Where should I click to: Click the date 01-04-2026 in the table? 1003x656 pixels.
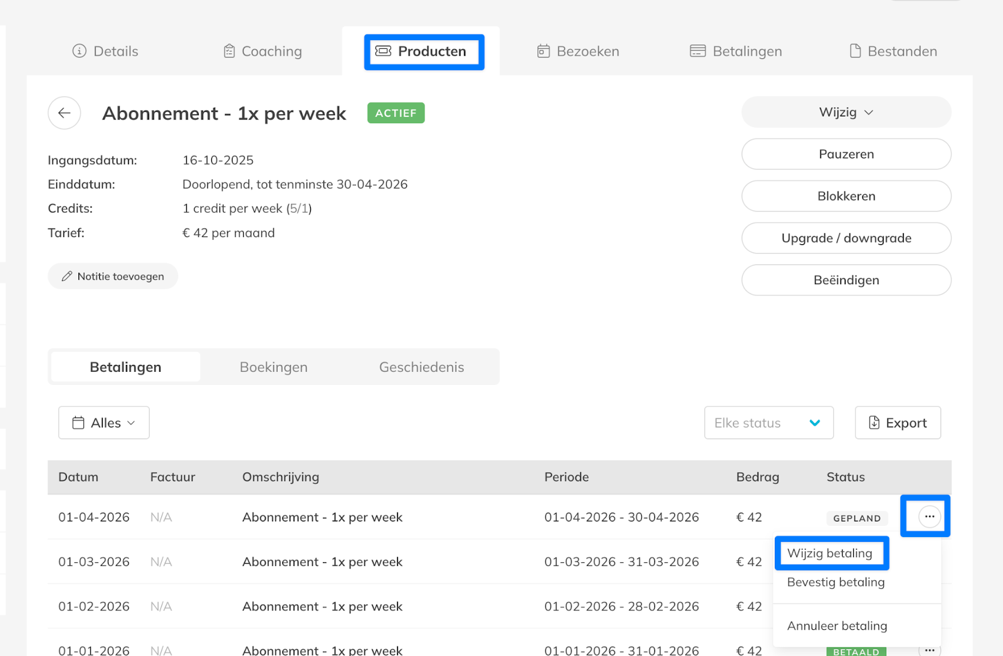coord(94,518)
